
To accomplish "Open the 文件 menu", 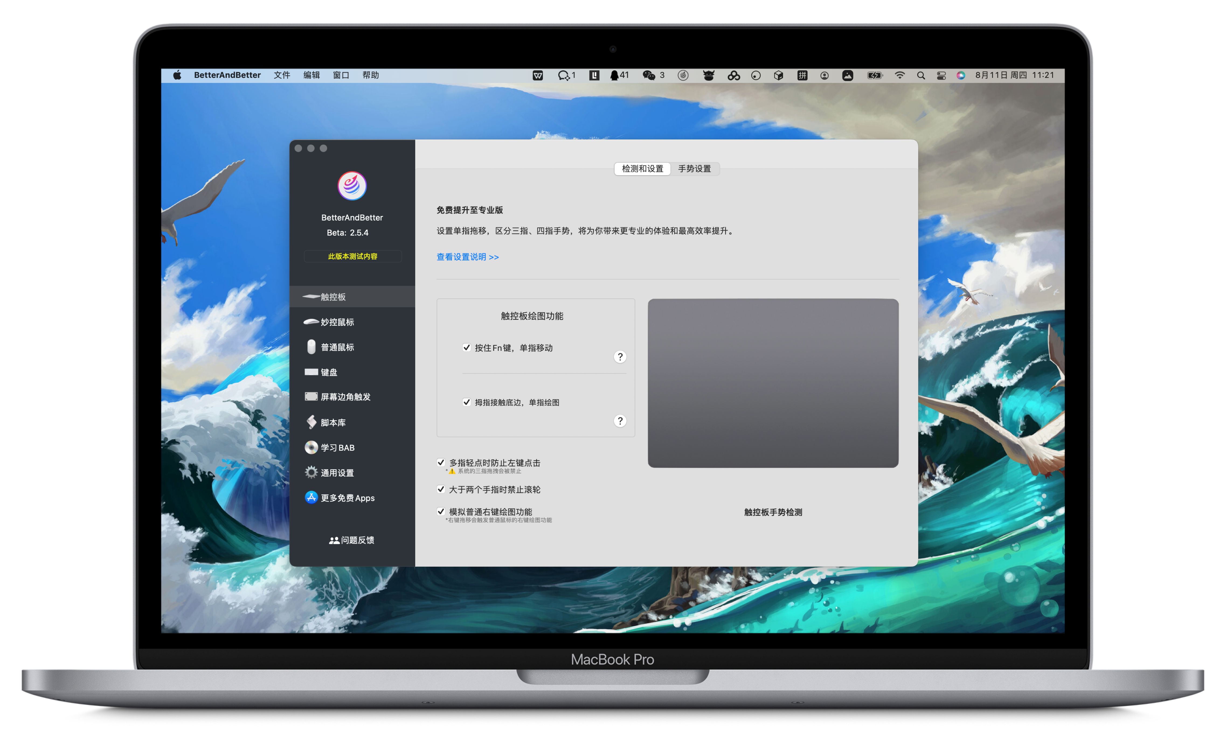I will (282, 75).
